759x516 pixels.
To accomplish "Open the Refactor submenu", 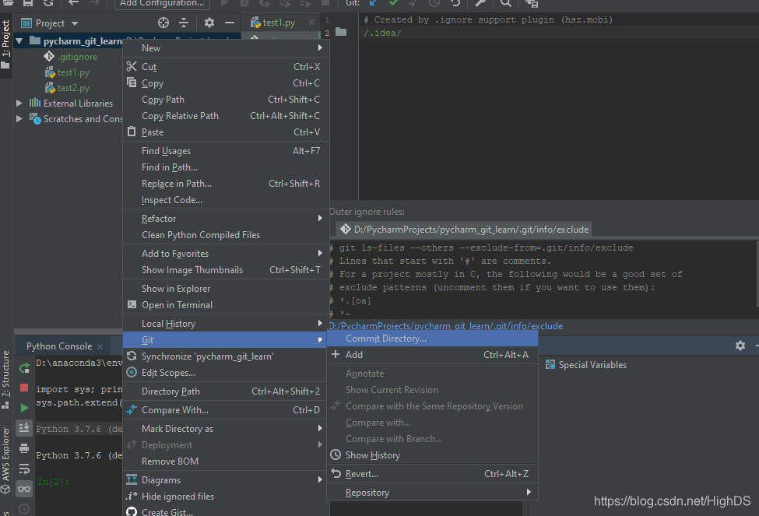I will click(x=226, y=219).
